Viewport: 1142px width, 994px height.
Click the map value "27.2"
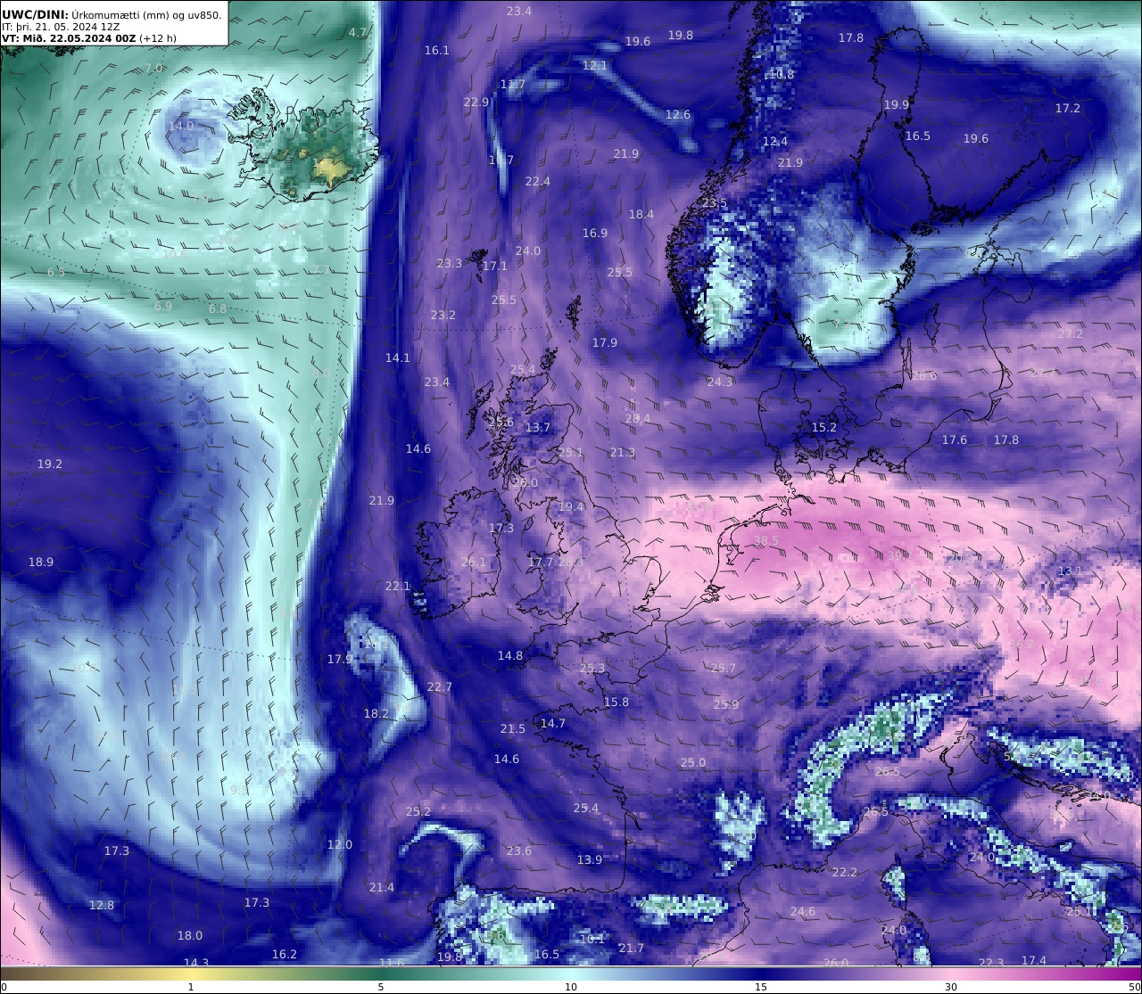click(1071, 334)
